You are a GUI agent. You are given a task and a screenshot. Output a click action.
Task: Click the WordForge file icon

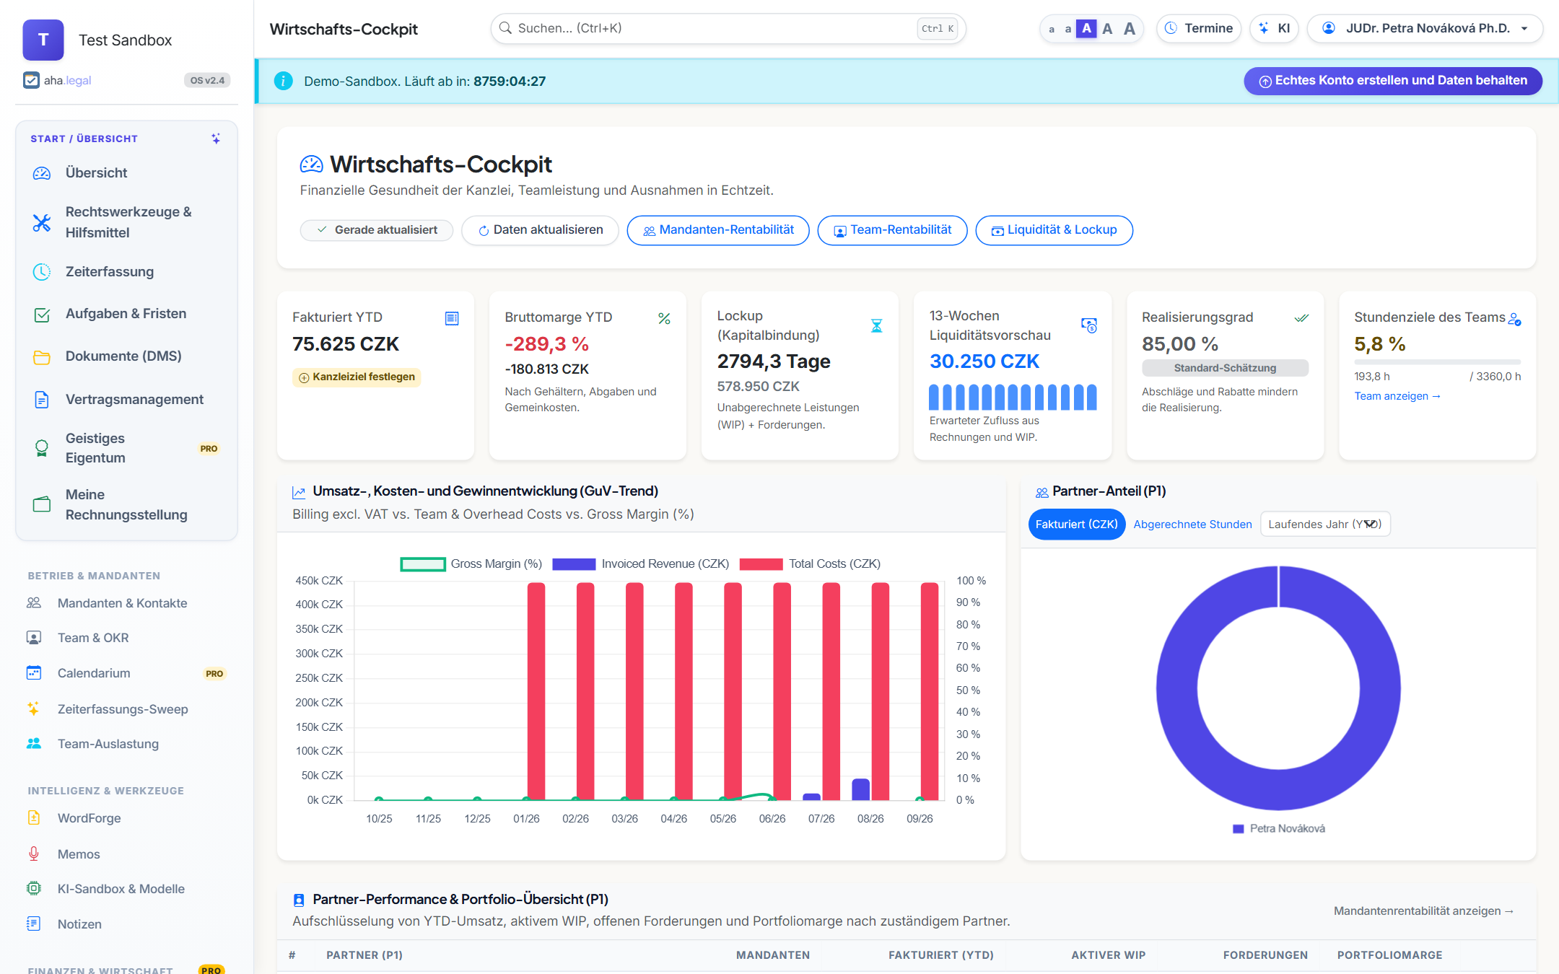click(34, 817)
